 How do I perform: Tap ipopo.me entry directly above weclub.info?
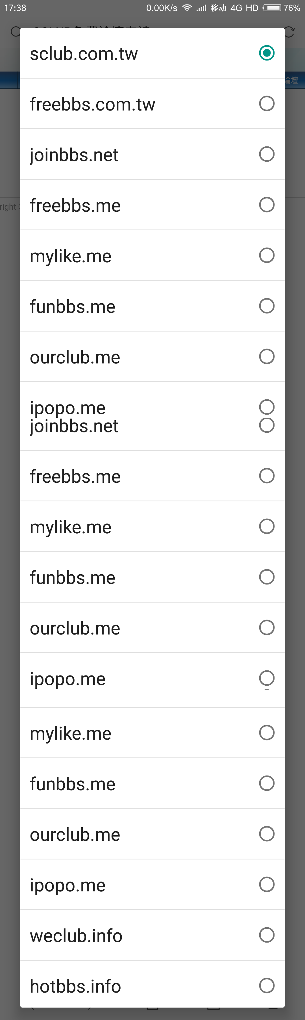152,885
